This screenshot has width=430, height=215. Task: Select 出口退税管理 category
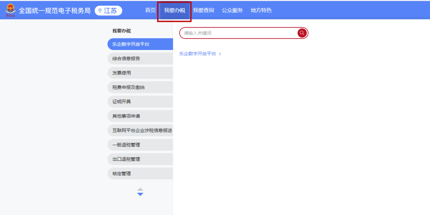point(140,159)
